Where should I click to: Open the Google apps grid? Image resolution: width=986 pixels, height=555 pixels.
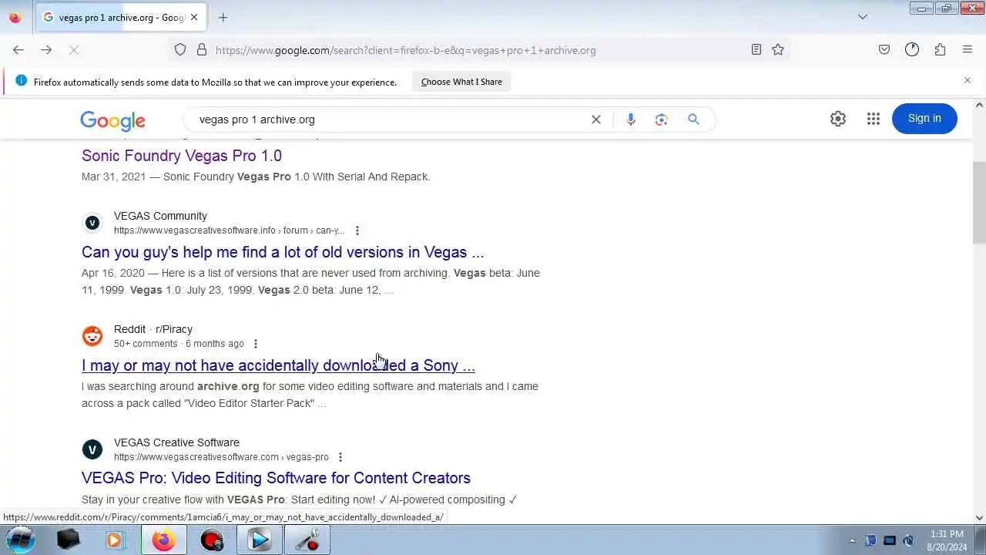pyautogui.click(x=873, y=119)
